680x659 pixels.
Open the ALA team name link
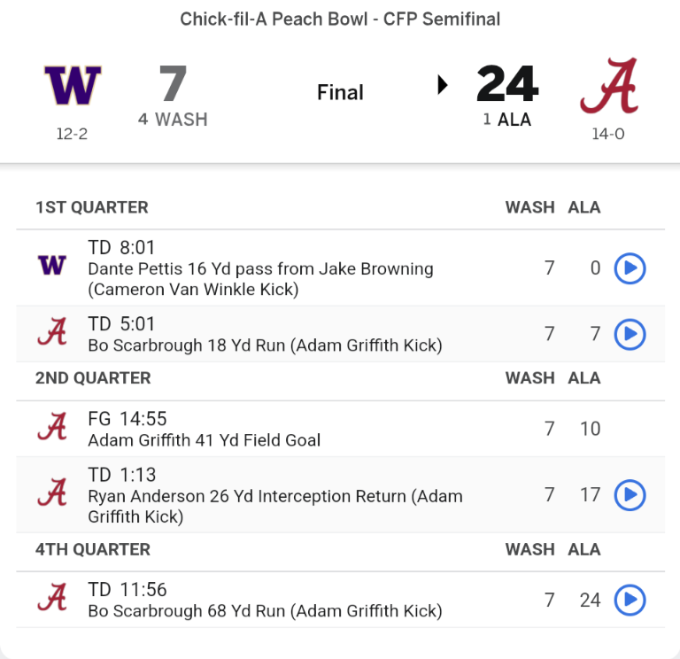click(514, 119)
